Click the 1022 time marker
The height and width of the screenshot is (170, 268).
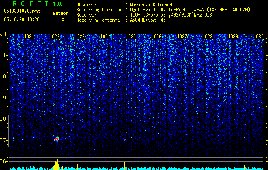tap(55, 37)
